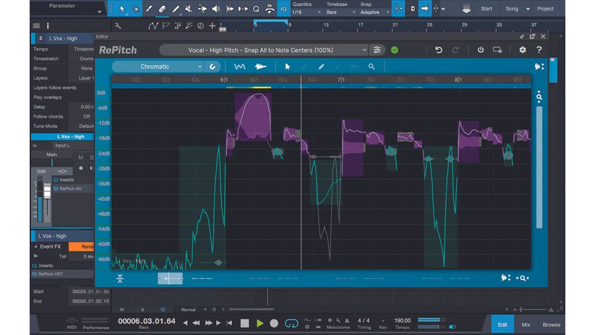The width and height of the screenshot is (595, 335).
Task: Select the listen tool speaker icon
Action: pyautogui.click(x=215, y=9)
